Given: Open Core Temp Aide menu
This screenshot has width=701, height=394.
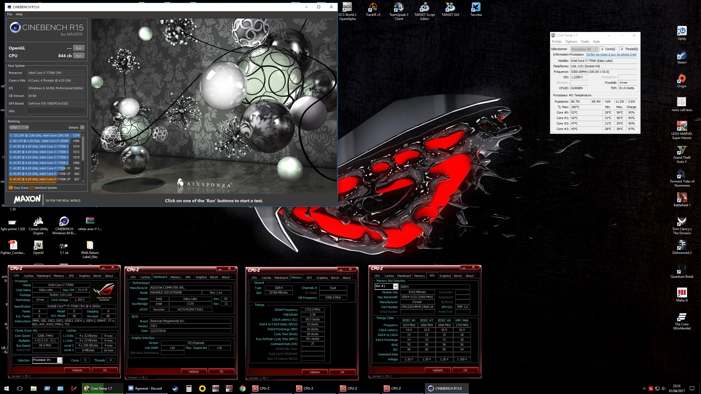Looking at the screenshot, I should click(596, 42).
